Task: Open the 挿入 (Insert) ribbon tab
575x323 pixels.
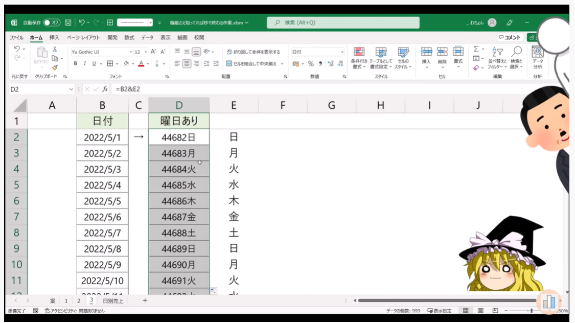Action: coord(54,38)
